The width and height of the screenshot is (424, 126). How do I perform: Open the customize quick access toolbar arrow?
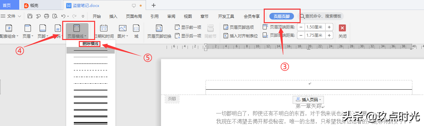tap(83, 16)
